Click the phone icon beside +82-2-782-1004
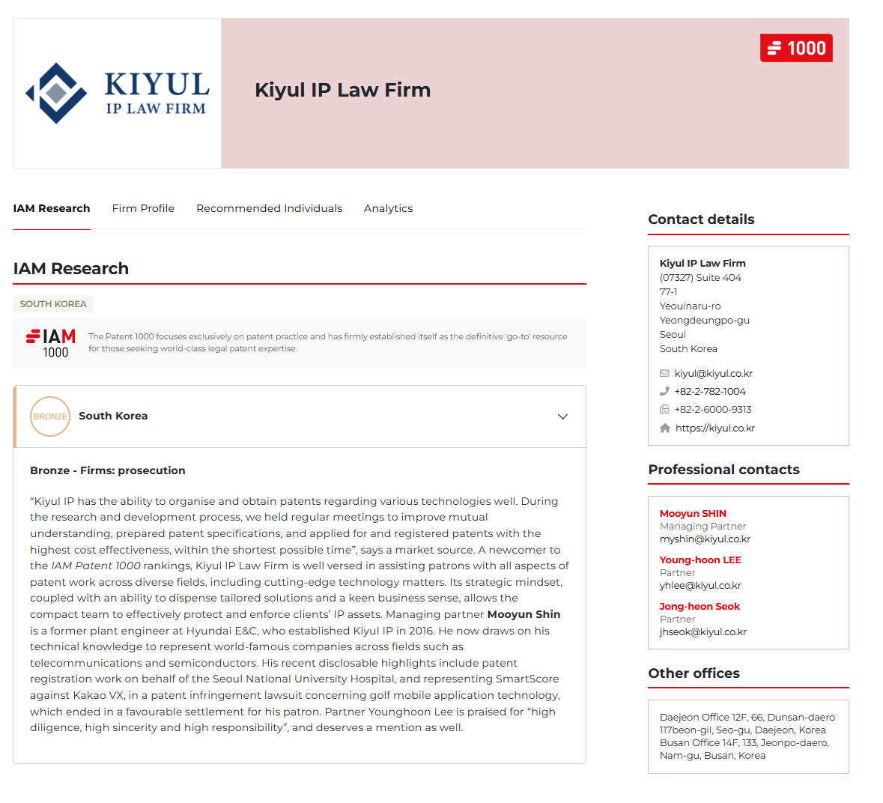The image size is (883, 803). pos(664,391)
